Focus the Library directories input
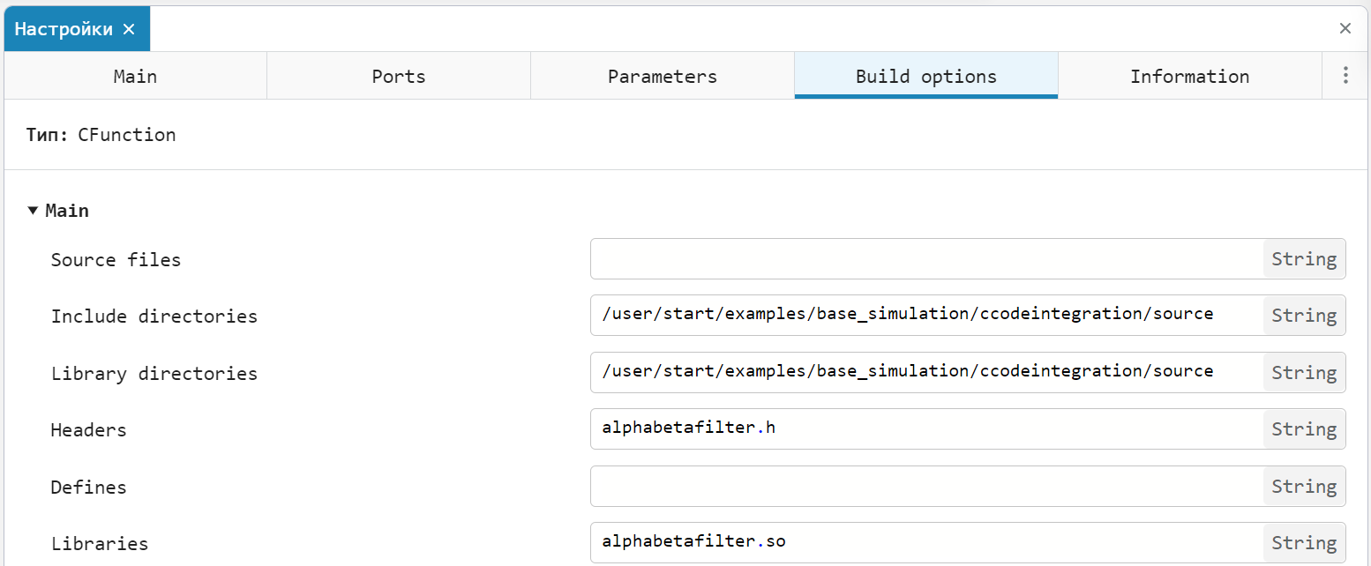Screen dimensions: 1371x566 click(x=926, y=373)
